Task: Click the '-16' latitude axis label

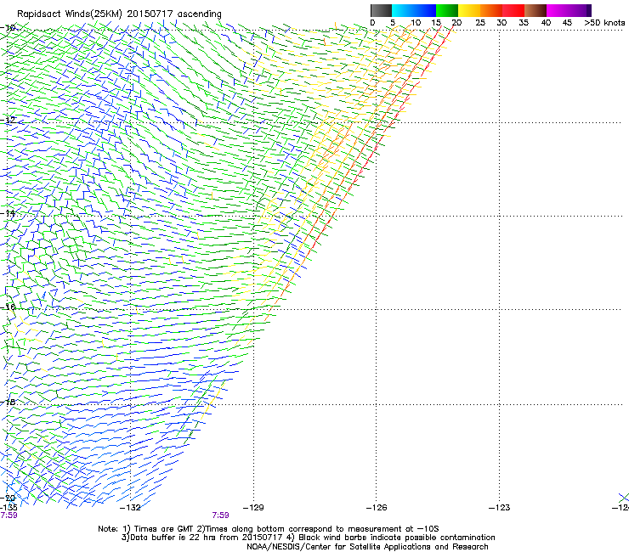Action: click(8, 307)
